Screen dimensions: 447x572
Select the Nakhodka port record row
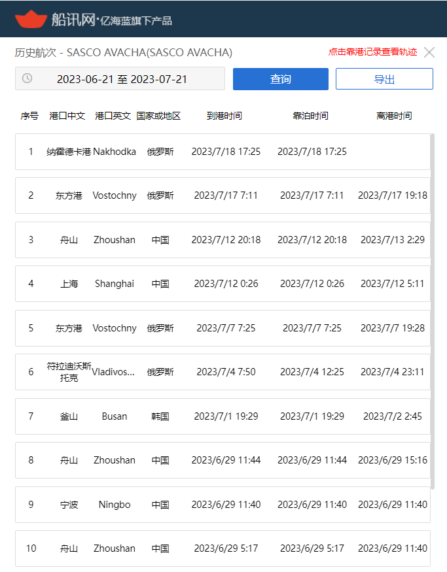223,152
